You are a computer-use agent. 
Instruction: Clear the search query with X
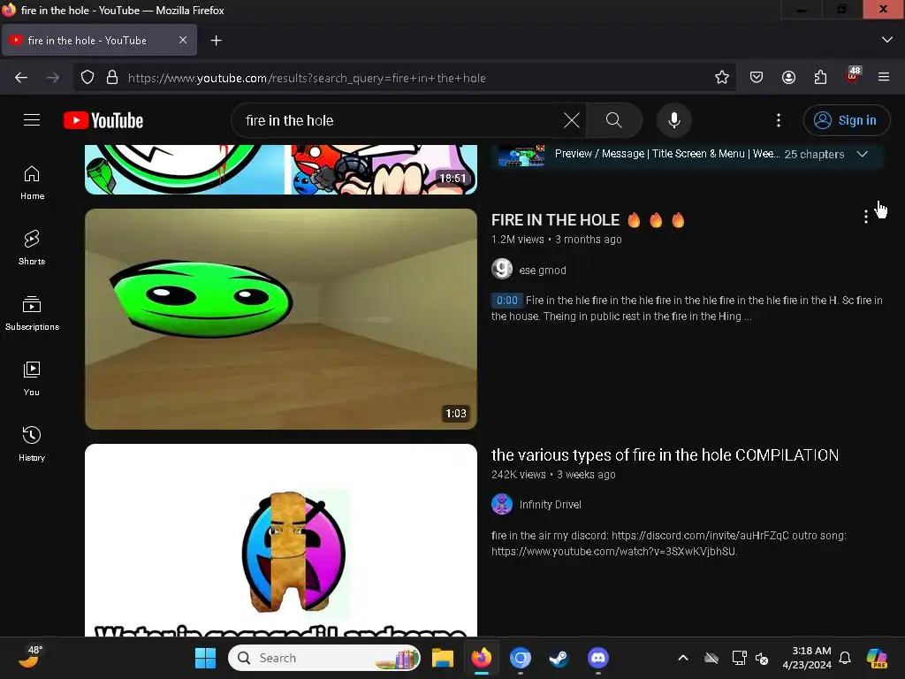coord(572,120)
